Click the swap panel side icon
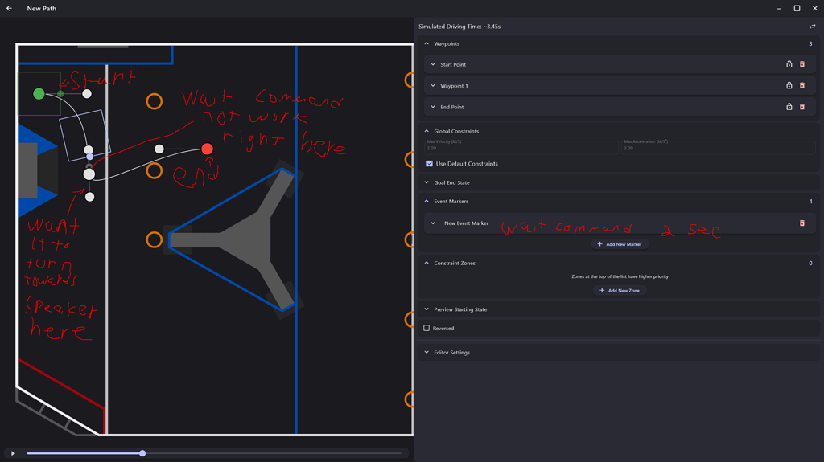 coord(812,27)
